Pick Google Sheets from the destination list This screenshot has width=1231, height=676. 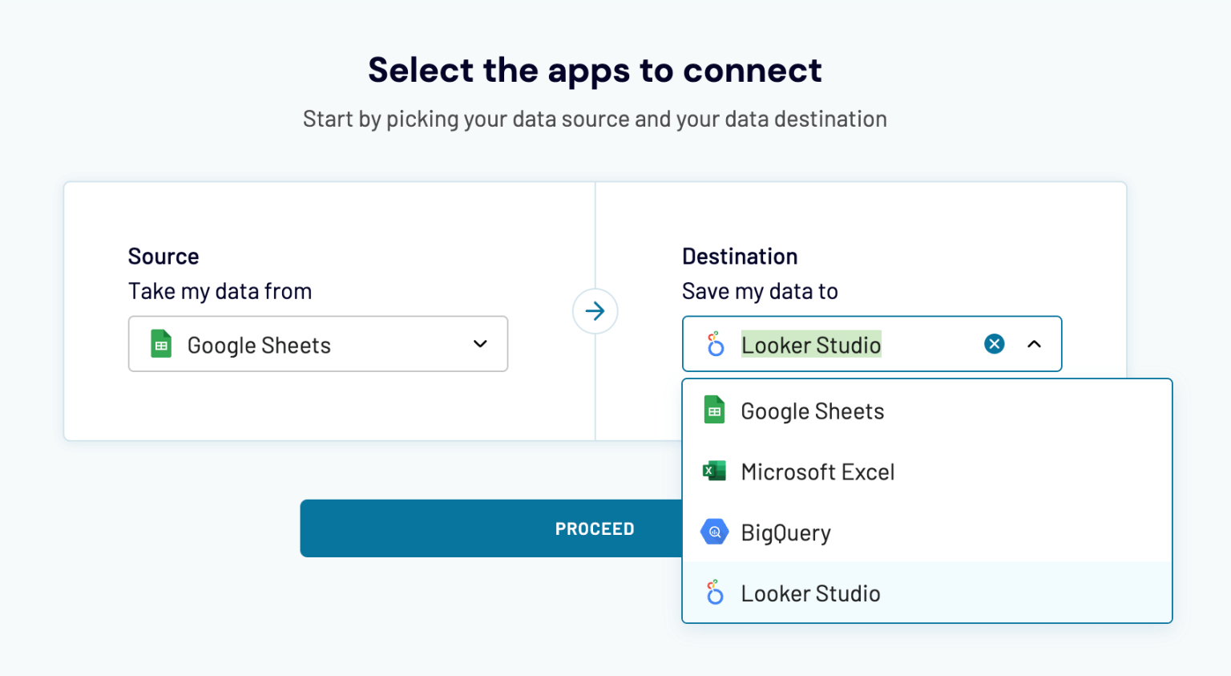812,411
